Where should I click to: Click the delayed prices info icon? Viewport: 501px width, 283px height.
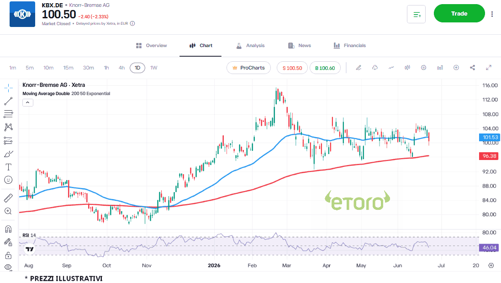[x=132, y=23]
